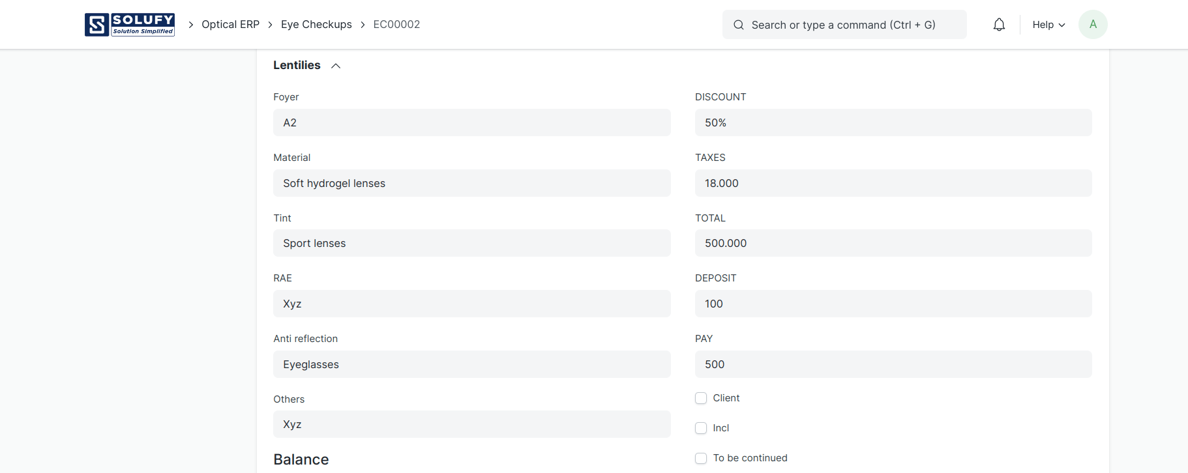Click the DEPOSIT field
Image resolution: width=1188 pixels, height=473 pixels.
click(x=893, y=304)
